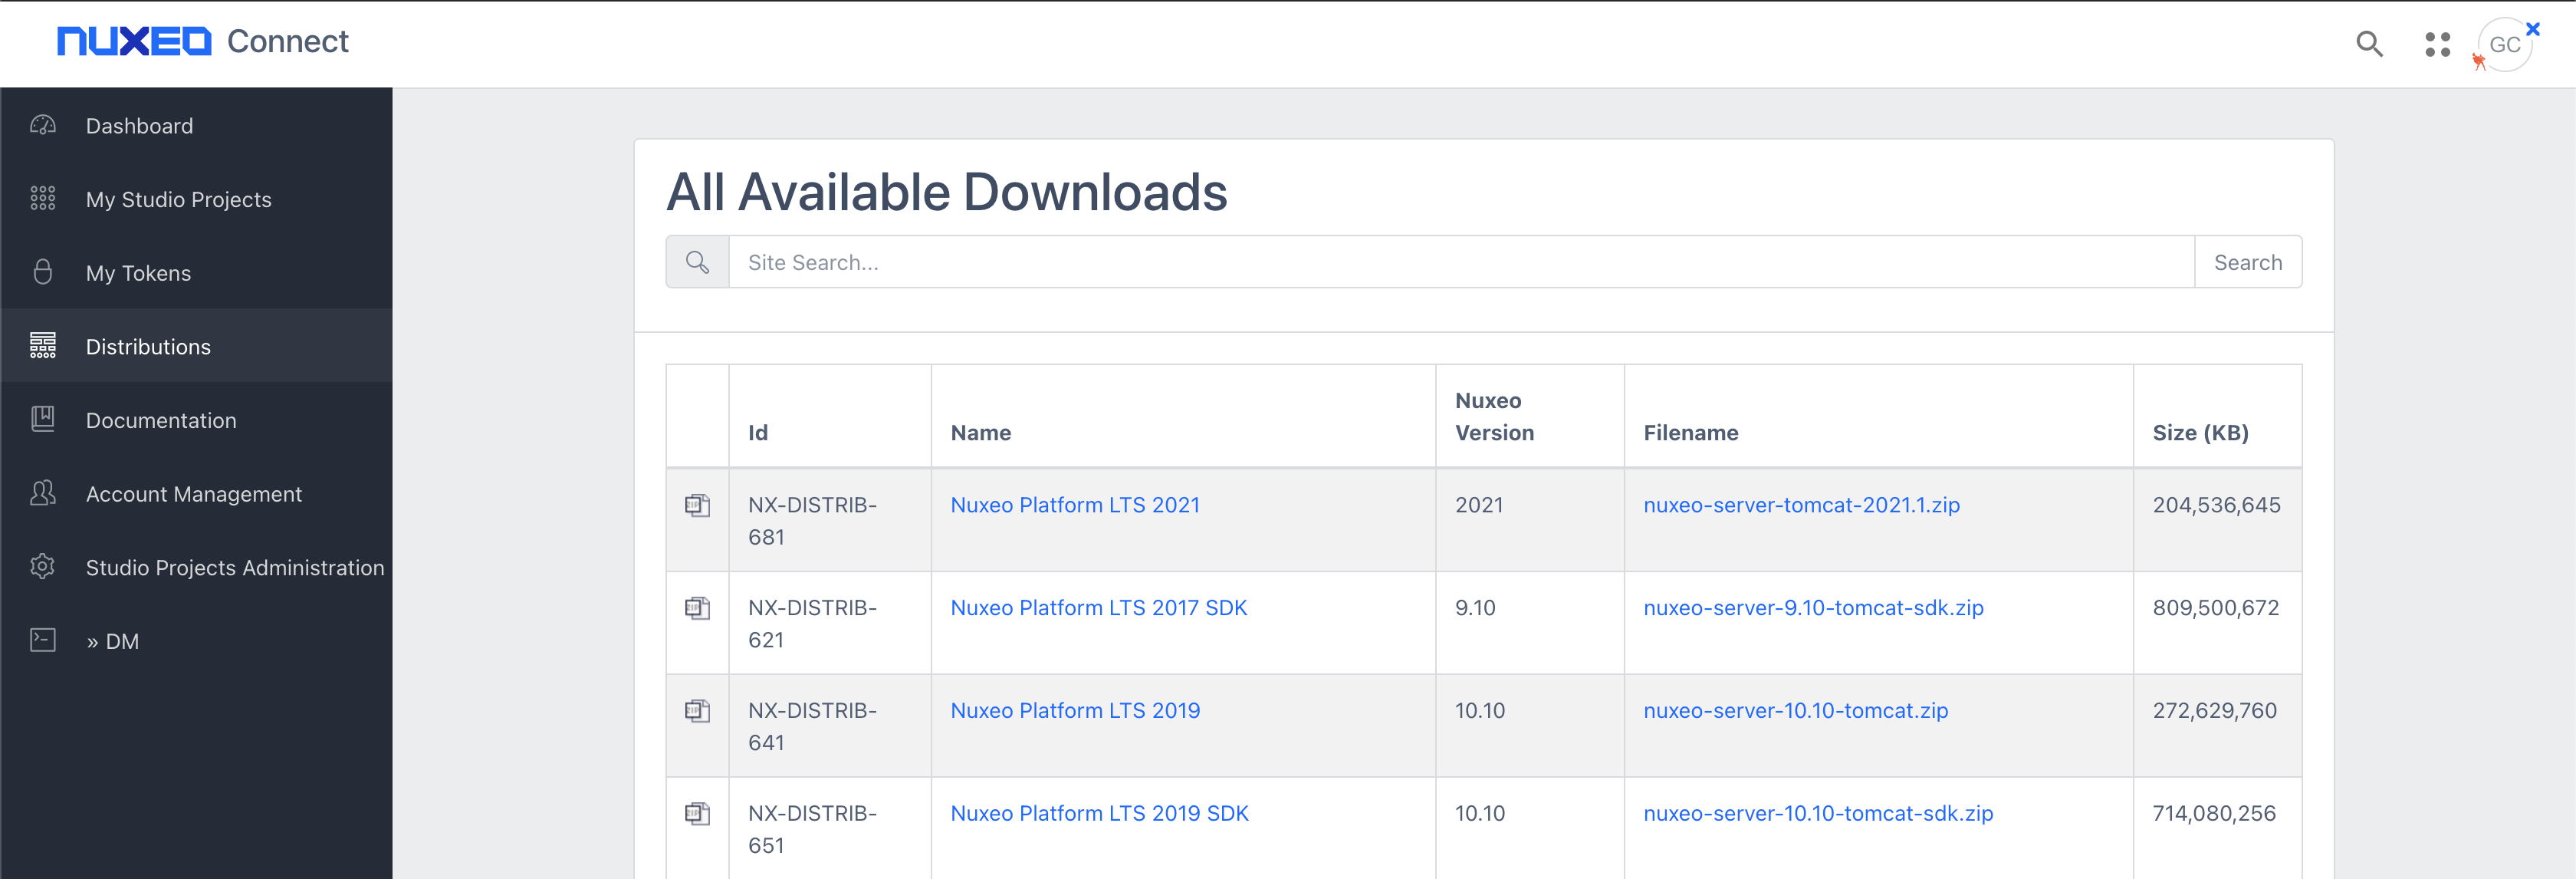Click the 714,080,256 size value
This screenshot has width=2576, height=879.
point(2214,814)
